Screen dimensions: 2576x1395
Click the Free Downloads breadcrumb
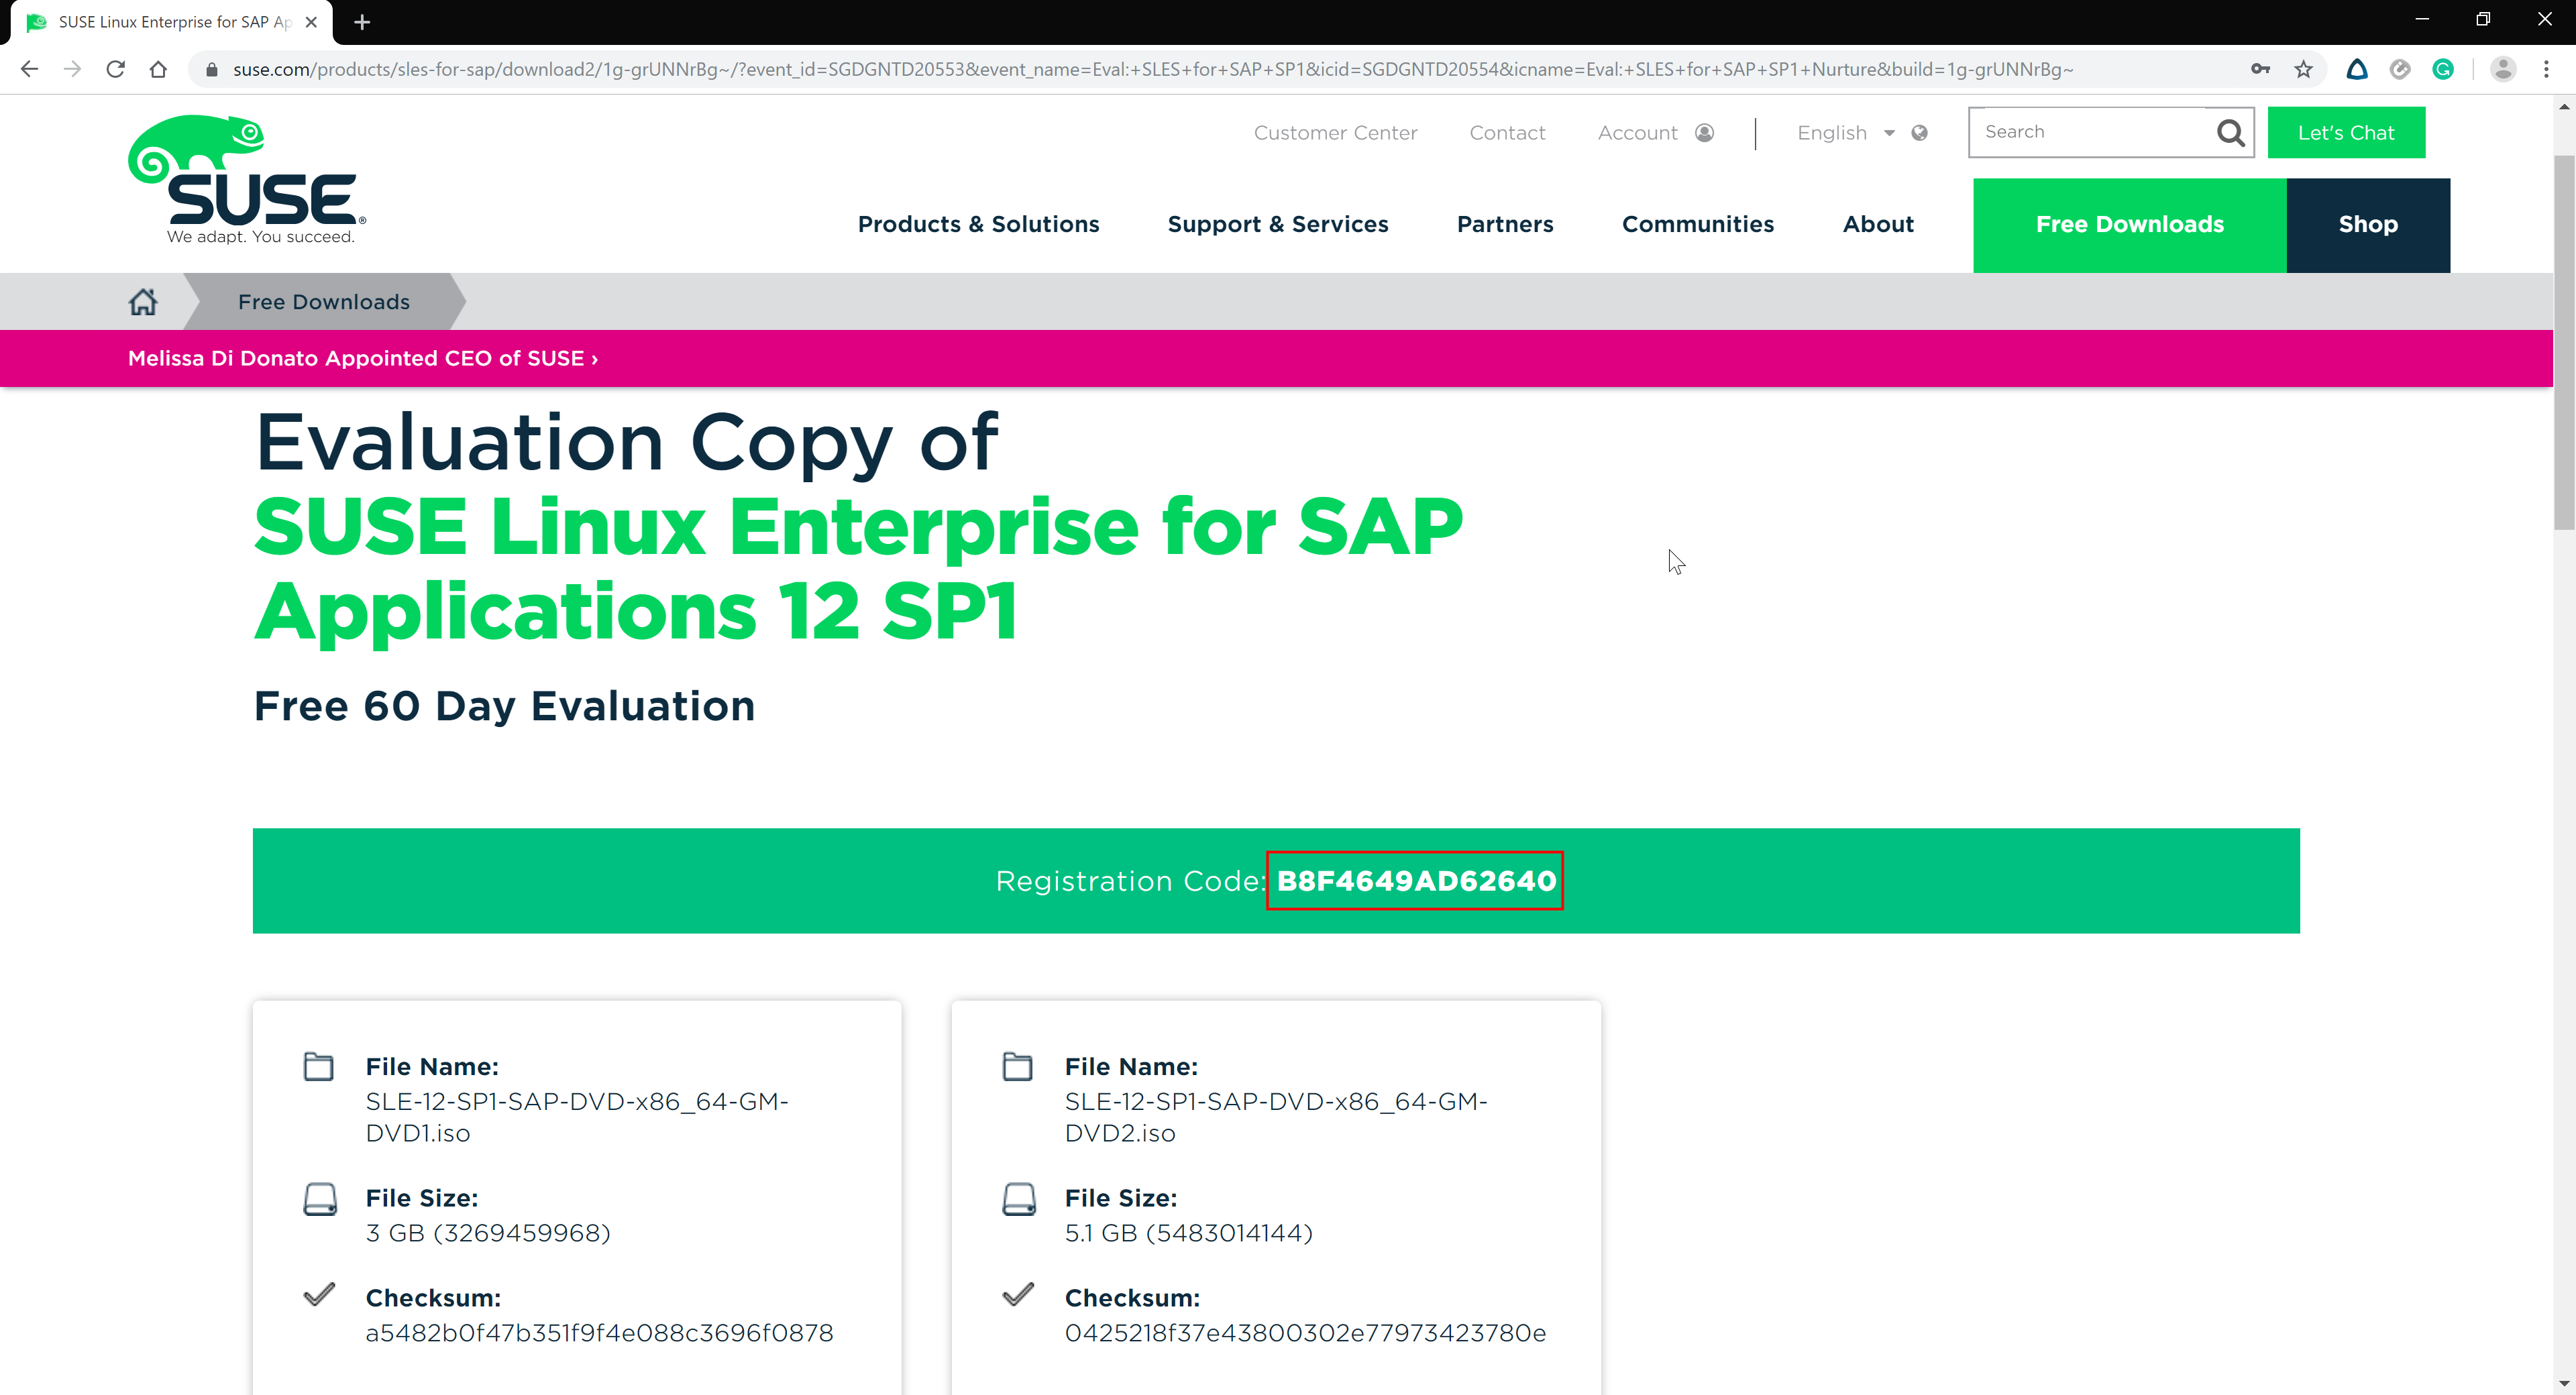(323, 302)
